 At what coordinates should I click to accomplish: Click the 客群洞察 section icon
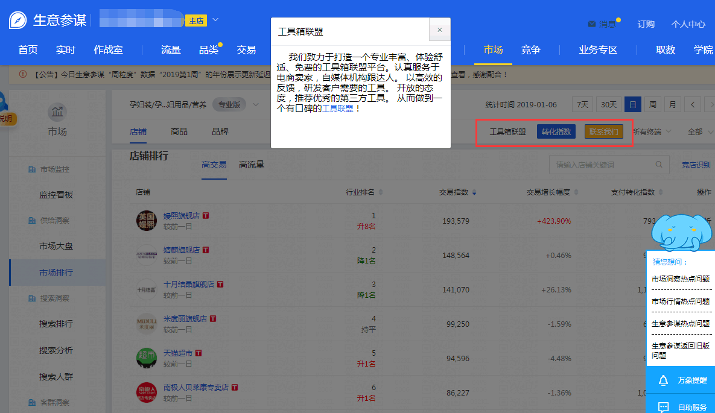click(32, 403)
